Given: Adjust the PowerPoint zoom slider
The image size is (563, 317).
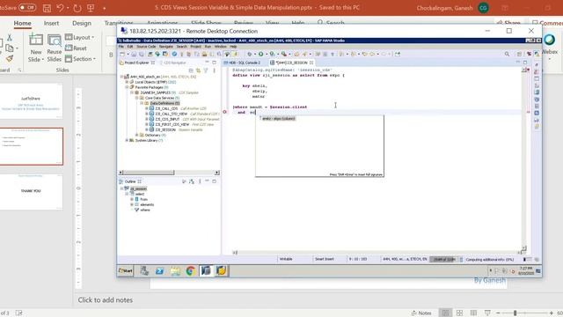Looking at the screenshot, I should pos(515,313).
